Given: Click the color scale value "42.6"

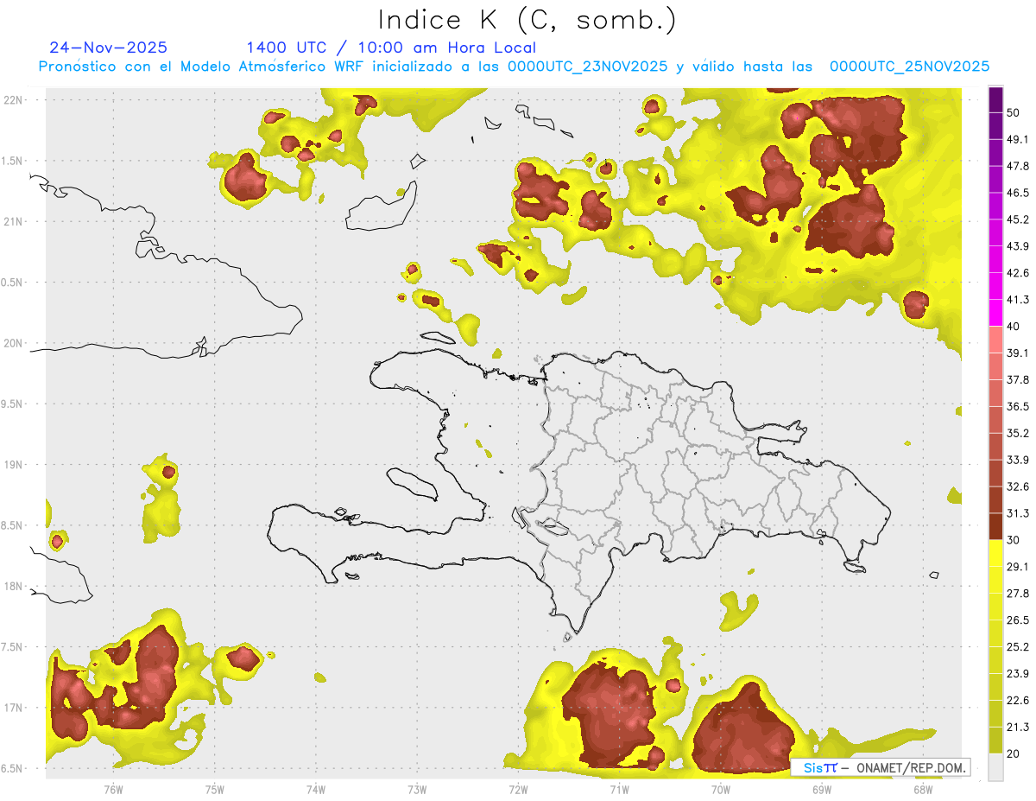Looking at the screenshot, I should click(1017, 273).
